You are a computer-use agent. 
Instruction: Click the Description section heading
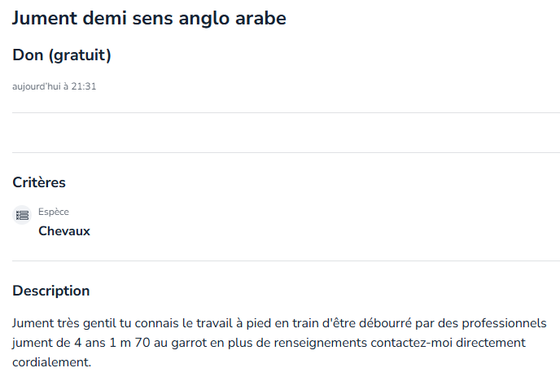tap(51, 291)
